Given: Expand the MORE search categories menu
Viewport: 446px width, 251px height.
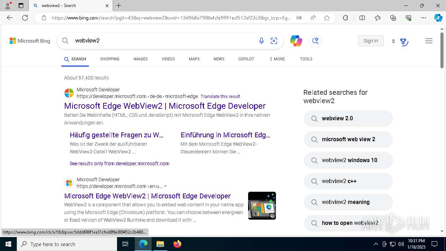Looking at the screenshot, I should 277,59.
